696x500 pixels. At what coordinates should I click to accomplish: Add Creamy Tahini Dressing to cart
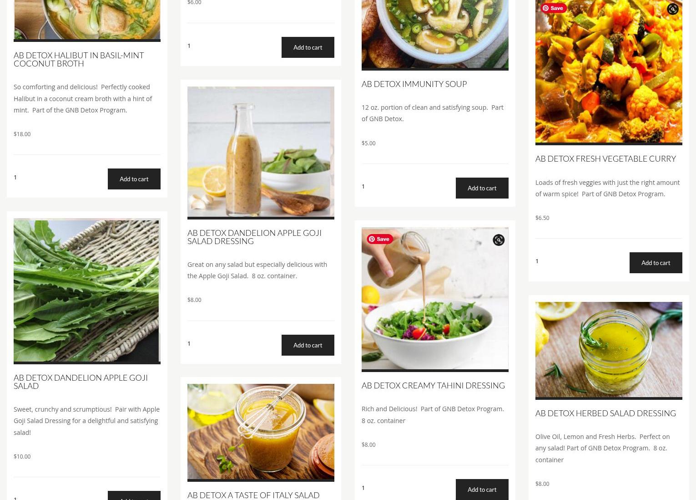(482, 490)
